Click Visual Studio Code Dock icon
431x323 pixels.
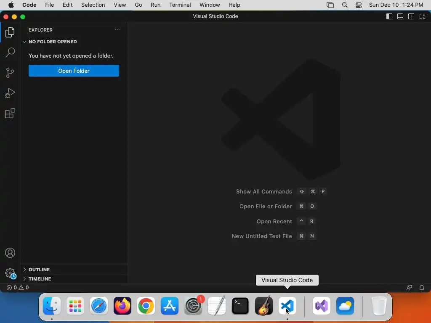click(287, 306)
